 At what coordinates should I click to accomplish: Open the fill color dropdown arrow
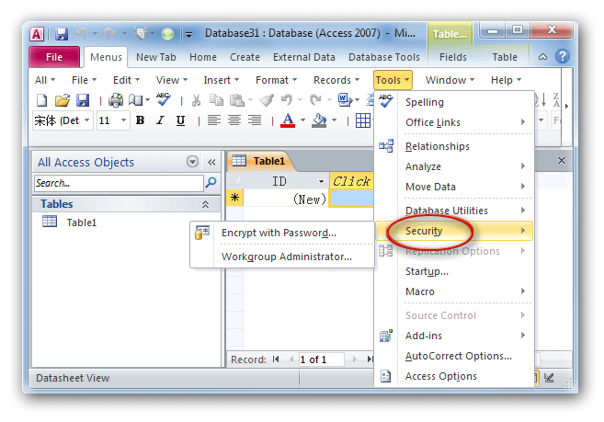(x=335, y=120)
